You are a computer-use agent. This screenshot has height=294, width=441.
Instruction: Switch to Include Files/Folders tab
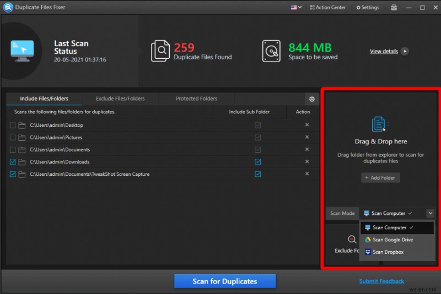click(44, 99)
